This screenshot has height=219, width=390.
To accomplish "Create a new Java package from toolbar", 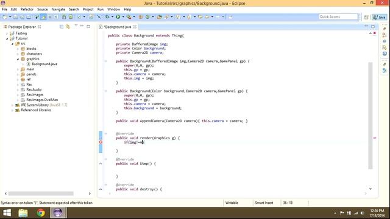I will coord(141,17).
